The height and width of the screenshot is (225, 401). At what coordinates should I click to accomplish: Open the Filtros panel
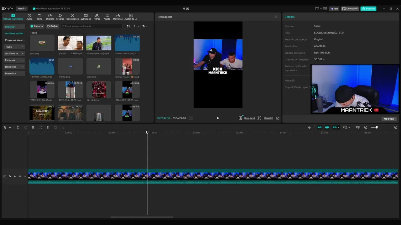coord(97,17)
